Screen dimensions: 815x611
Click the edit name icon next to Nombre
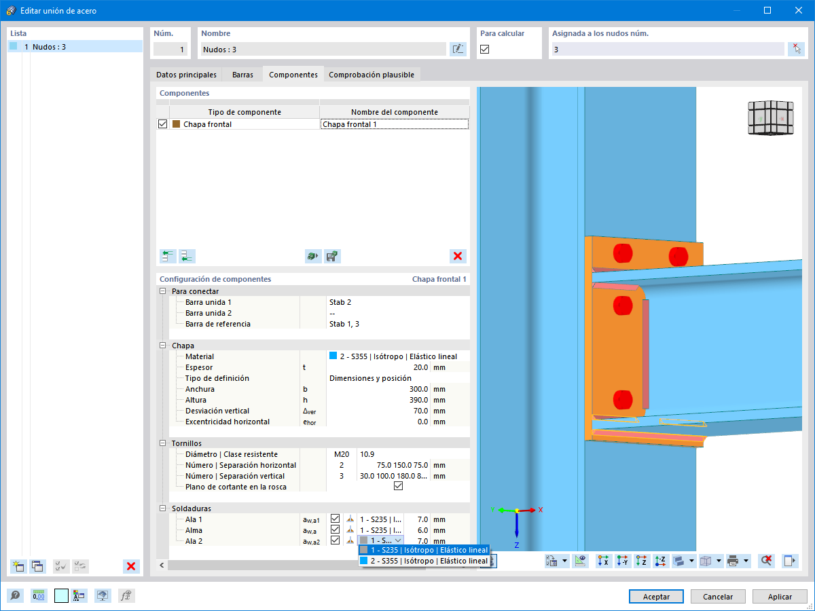pos(458,49)
